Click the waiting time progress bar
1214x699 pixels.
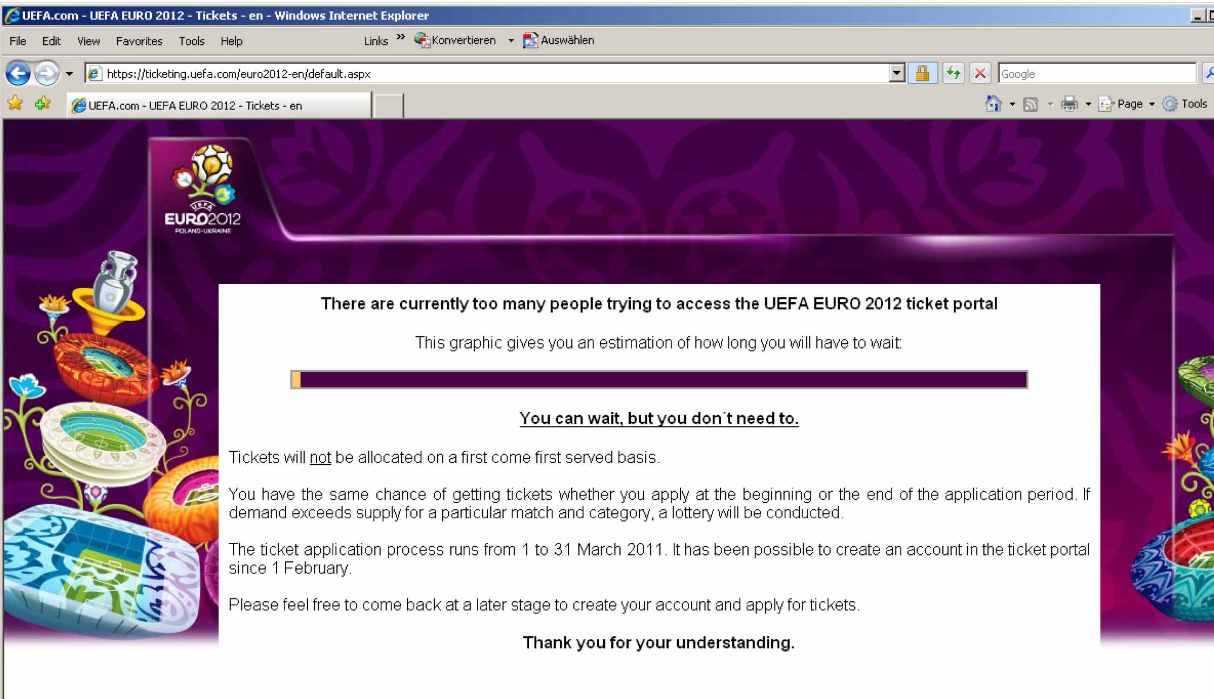[x=659, y=379]
